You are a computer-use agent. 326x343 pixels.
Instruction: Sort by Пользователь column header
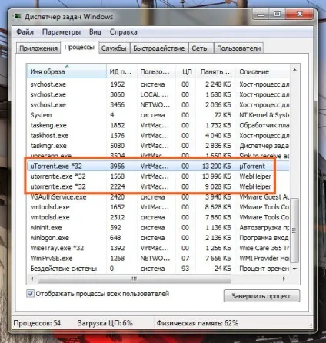click(x=156, y=71)
